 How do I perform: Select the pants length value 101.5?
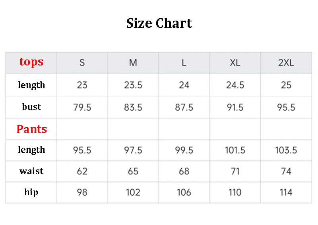click(235, 150)
